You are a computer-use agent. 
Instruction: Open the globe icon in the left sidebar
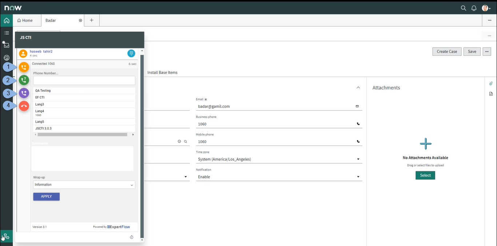[6, 57]
